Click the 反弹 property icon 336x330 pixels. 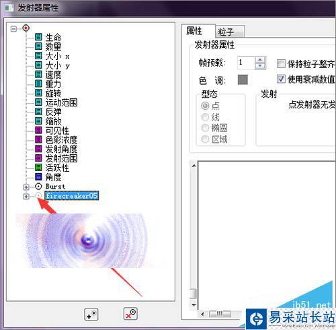click(x=38, y=112)
